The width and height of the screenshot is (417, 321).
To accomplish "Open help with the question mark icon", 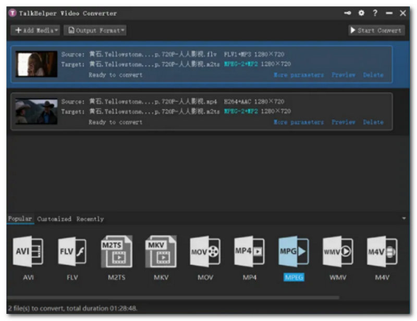I will [375, 13].
